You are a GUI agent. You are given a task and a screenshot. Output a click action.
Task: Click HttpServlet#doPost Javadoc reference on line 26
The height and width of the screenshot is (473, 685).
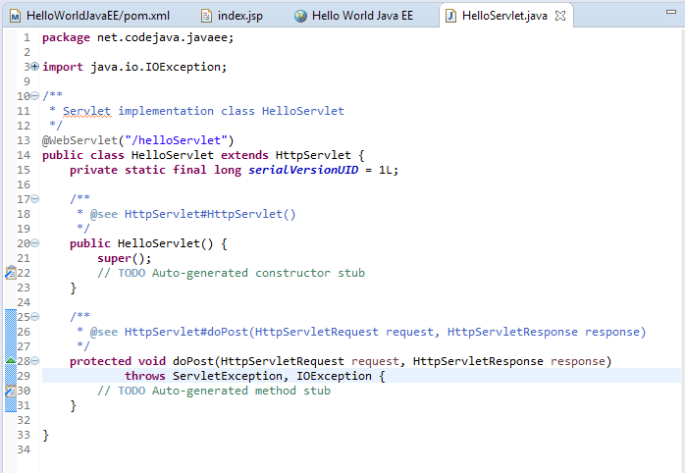coord(385,332)
